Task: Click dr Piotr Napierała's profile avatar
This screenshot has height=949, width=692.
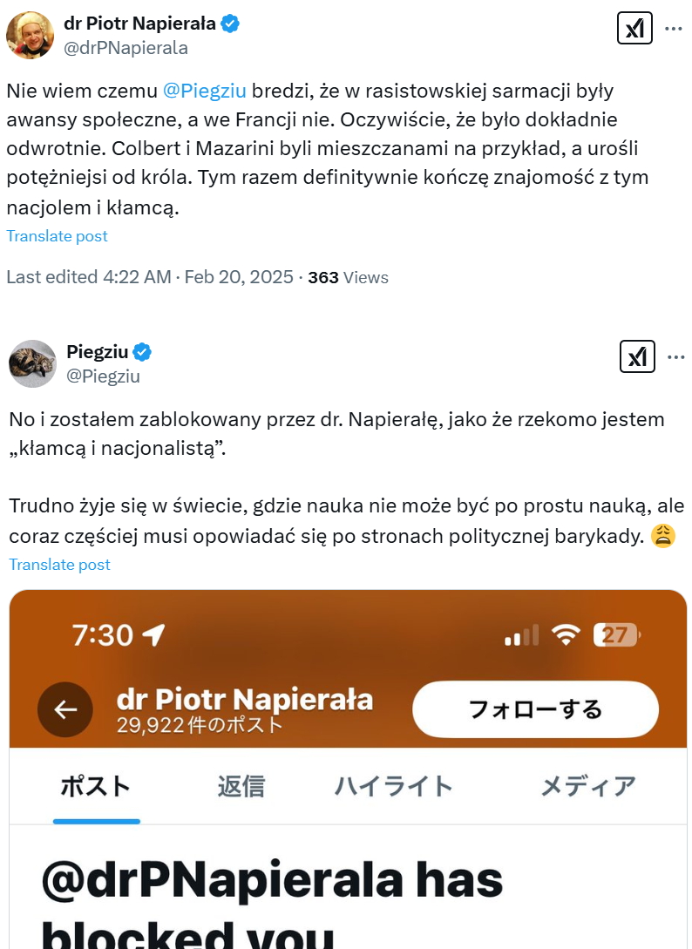Action: [30, 36]
